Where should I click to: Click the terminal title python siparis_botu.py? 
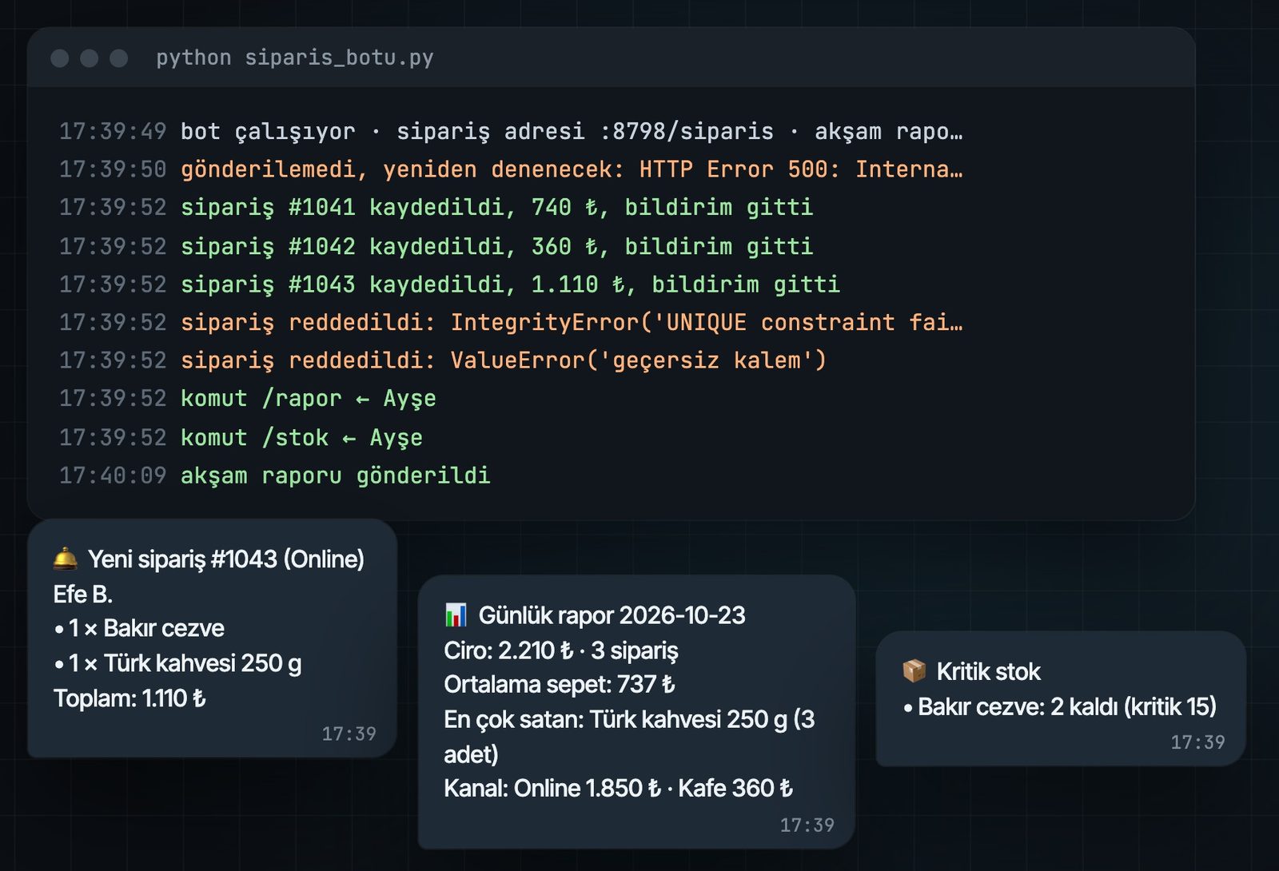coord(295,58)
